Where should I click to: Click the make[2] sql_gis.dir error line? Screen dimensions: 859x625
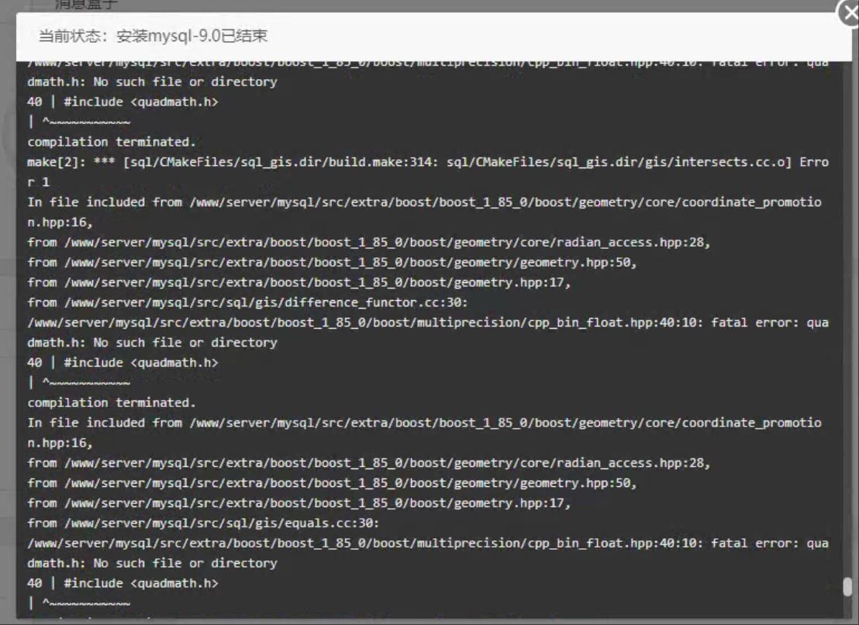[426, 162]
